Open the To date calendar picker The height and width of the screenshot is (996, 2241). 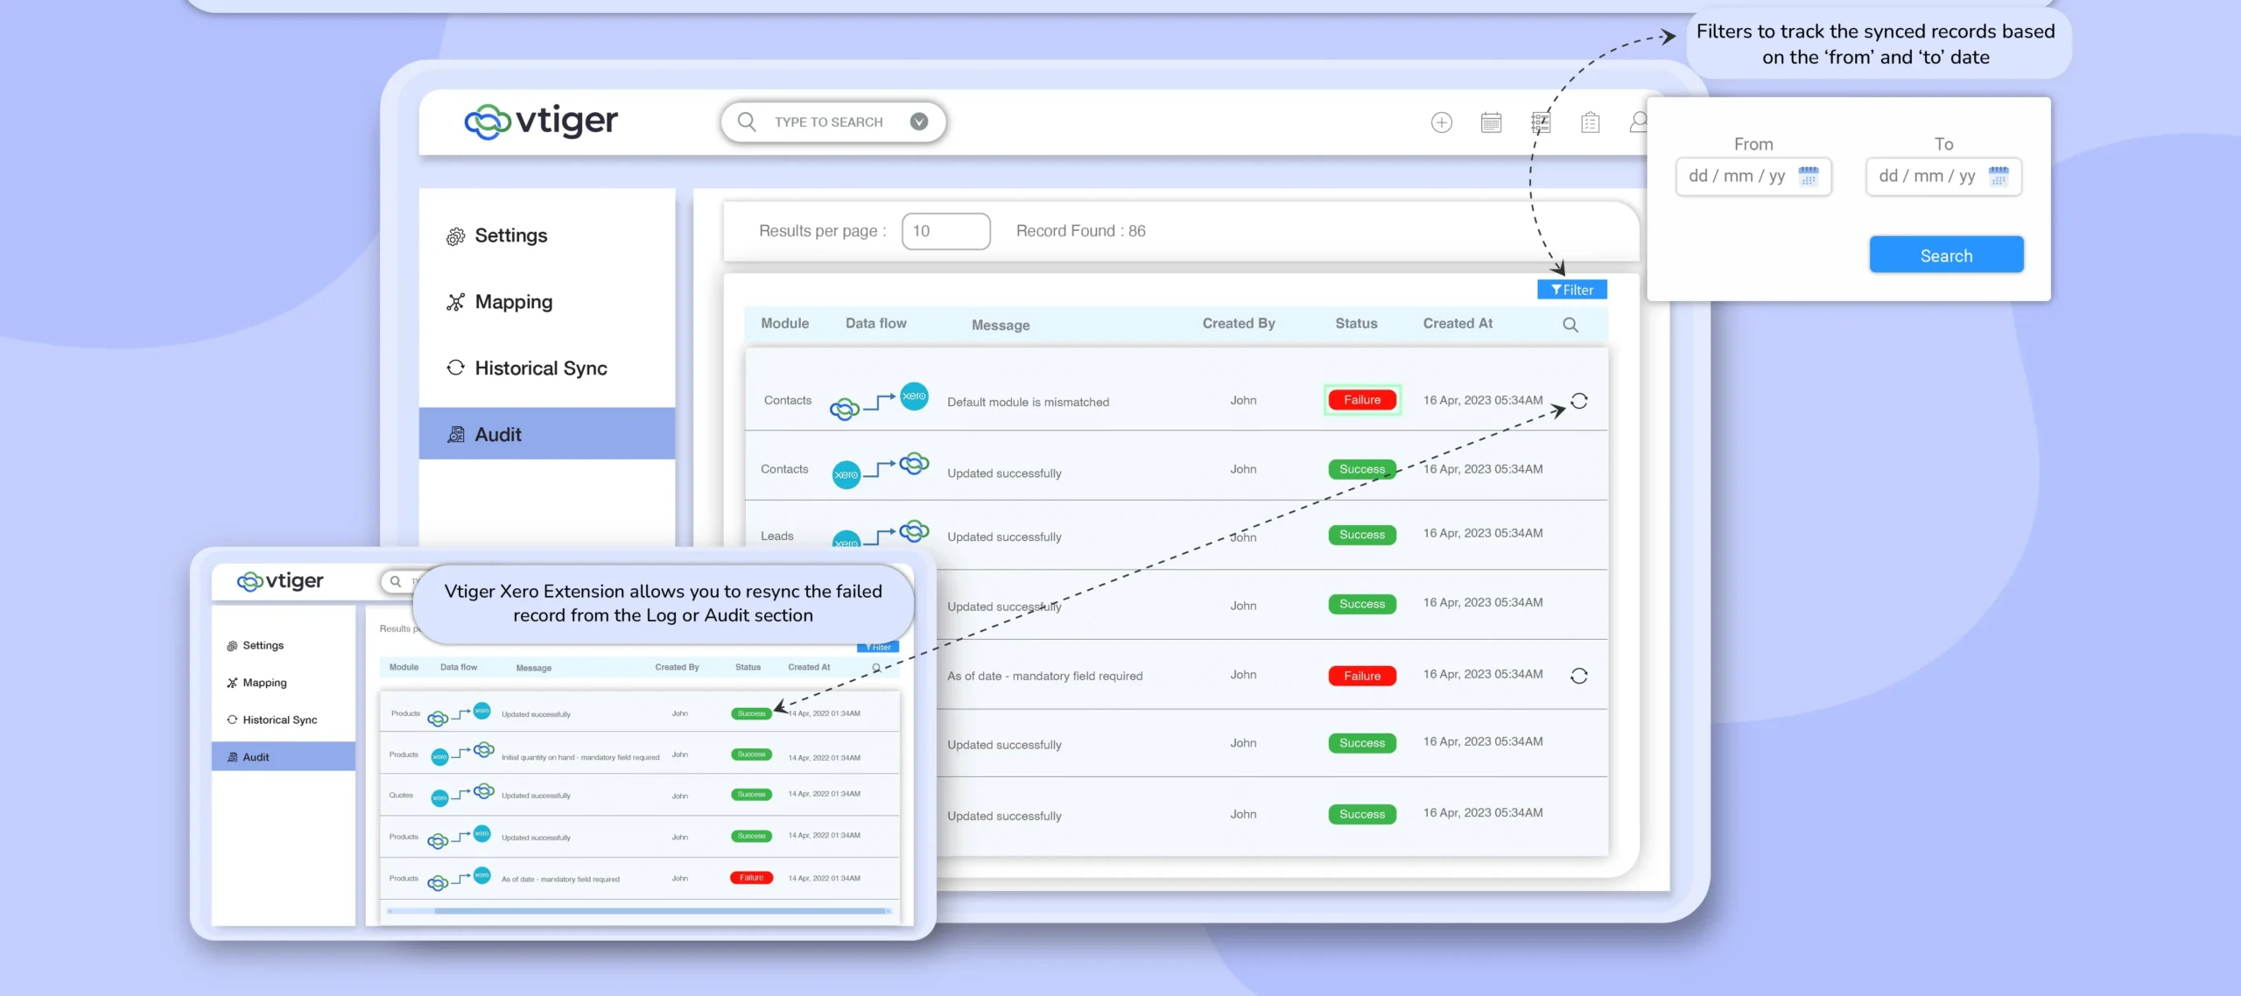[1998, 176]
